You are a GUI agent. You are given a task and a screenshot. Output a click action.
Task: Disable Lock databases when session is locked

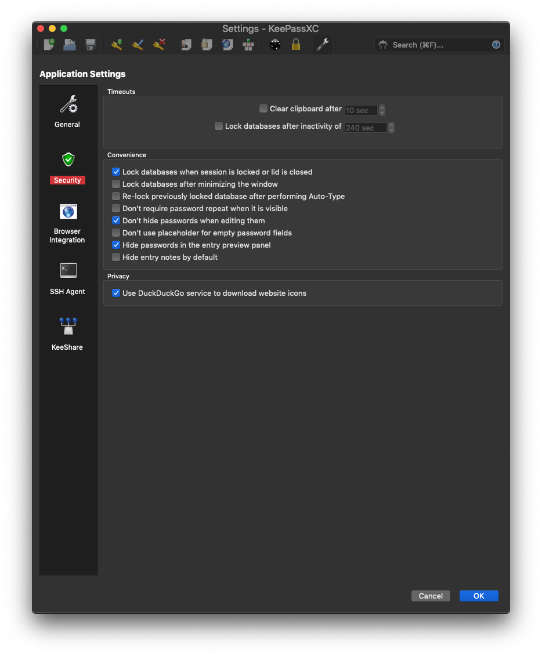(x=115, y=172)
